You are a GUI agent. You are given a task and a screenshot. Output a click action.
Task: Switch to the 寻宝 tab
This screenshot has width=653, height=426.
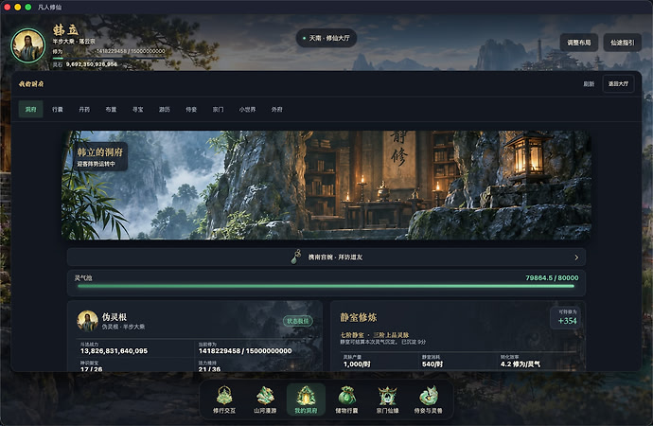138,110
